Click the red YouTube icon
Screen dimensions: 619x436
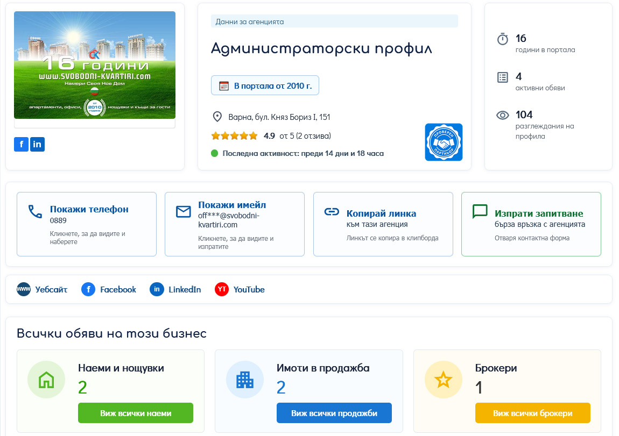221,289
